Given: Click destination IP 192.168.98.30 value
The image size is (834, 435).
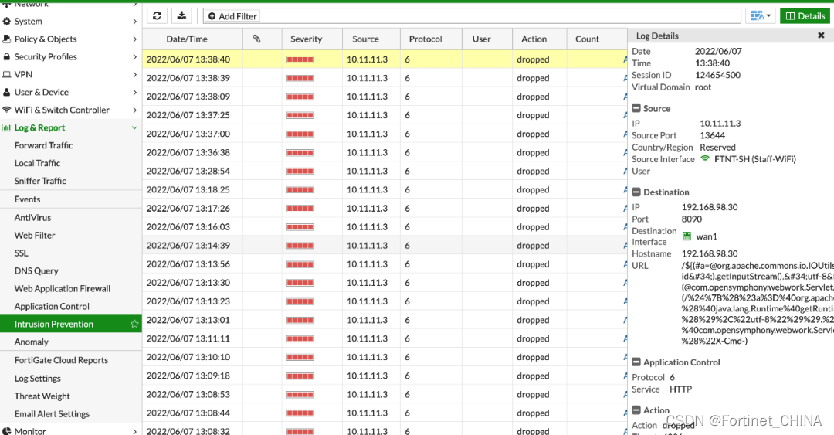Looking at the screenshot, I should (x=710, y=207).
